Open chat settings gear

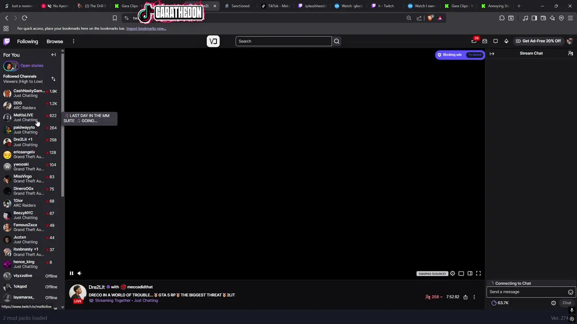[553, 303]
